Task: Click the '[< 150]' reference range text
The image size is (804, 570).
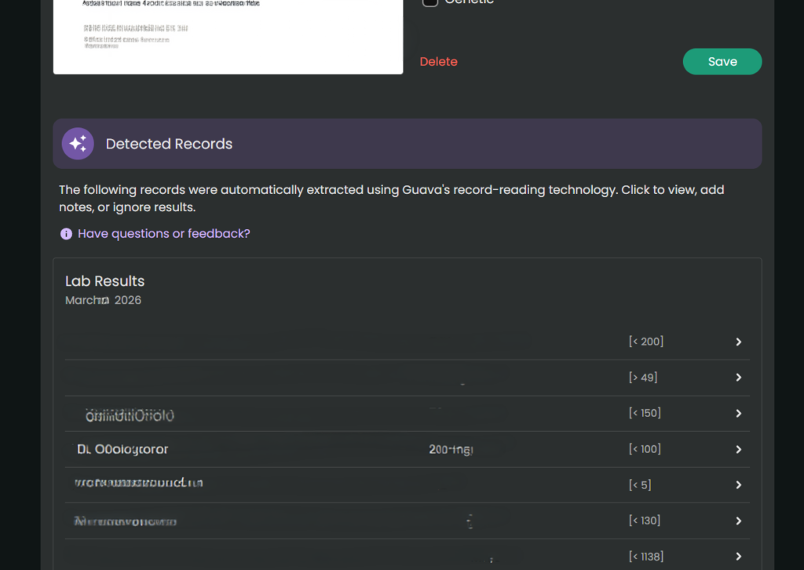Action: click(x=645, y=413)
